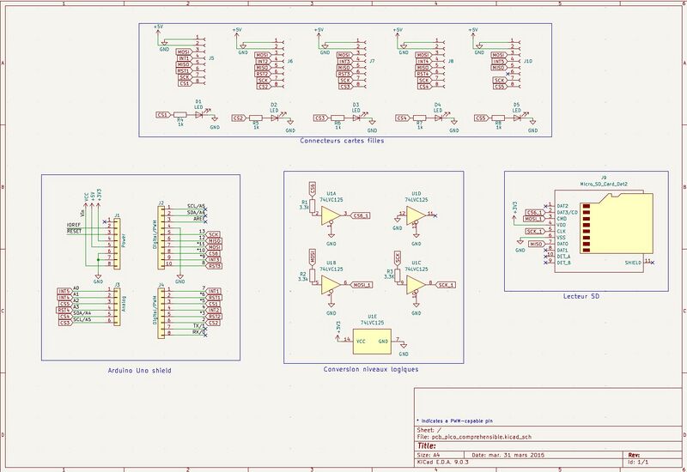The width and height of the screenshot is (687, 472).
Task: Select the 'Lecteur SD' caption text
Action: click(x=581, y=296)
